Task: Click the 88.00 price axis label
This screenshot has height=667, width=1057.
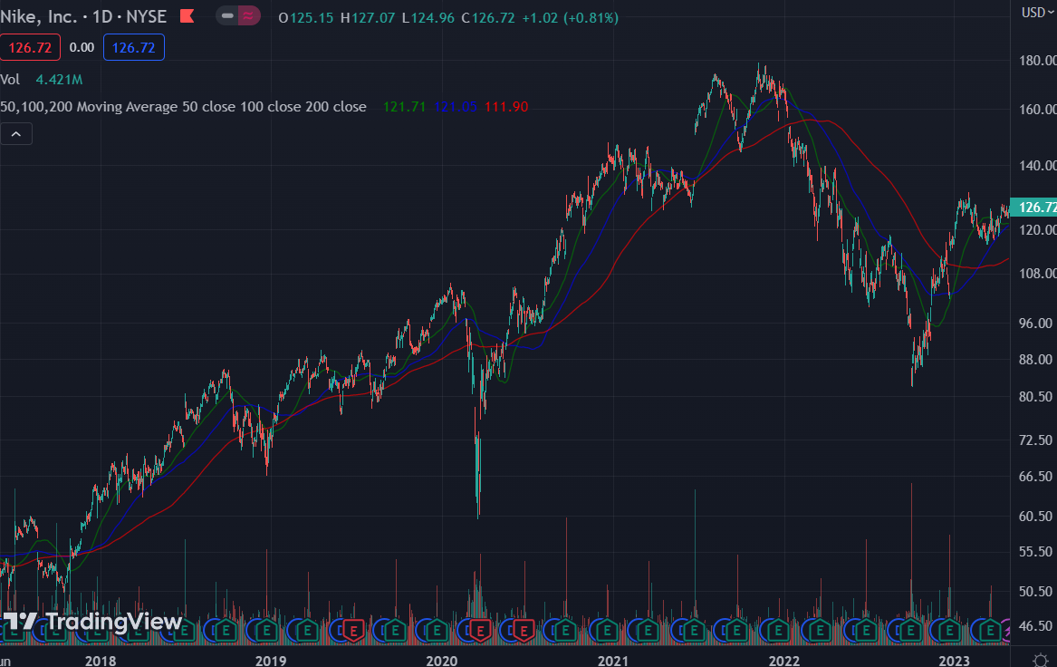Action: point(1036,360)
